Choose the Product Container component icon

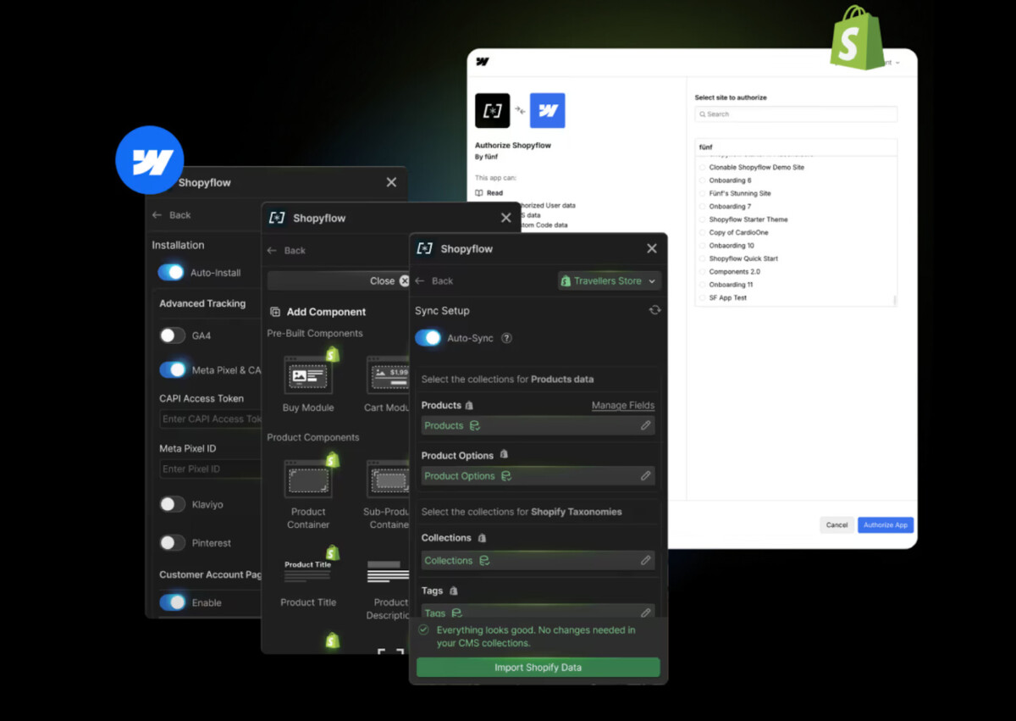tap(308, 480)
